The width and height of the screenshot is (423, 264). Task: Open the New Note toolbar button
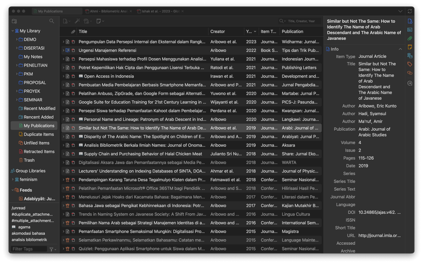pos(100,21)
